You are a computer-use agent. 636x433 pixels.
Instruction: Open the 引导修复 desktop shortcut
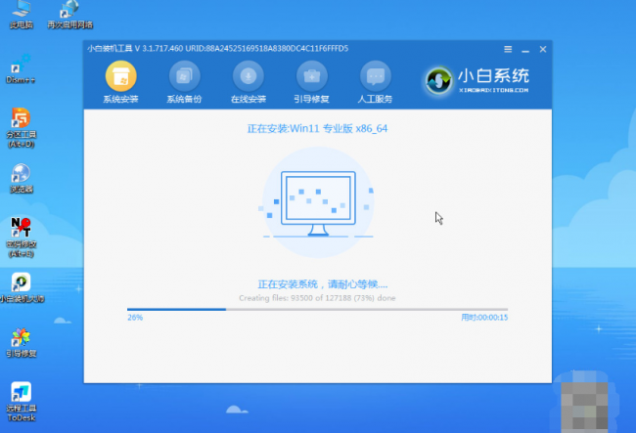22,343
